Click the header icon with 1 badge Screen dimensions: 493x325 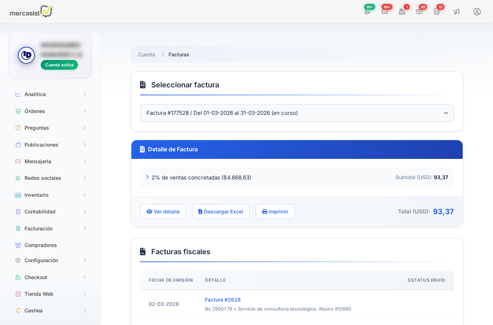pos(402,12)
